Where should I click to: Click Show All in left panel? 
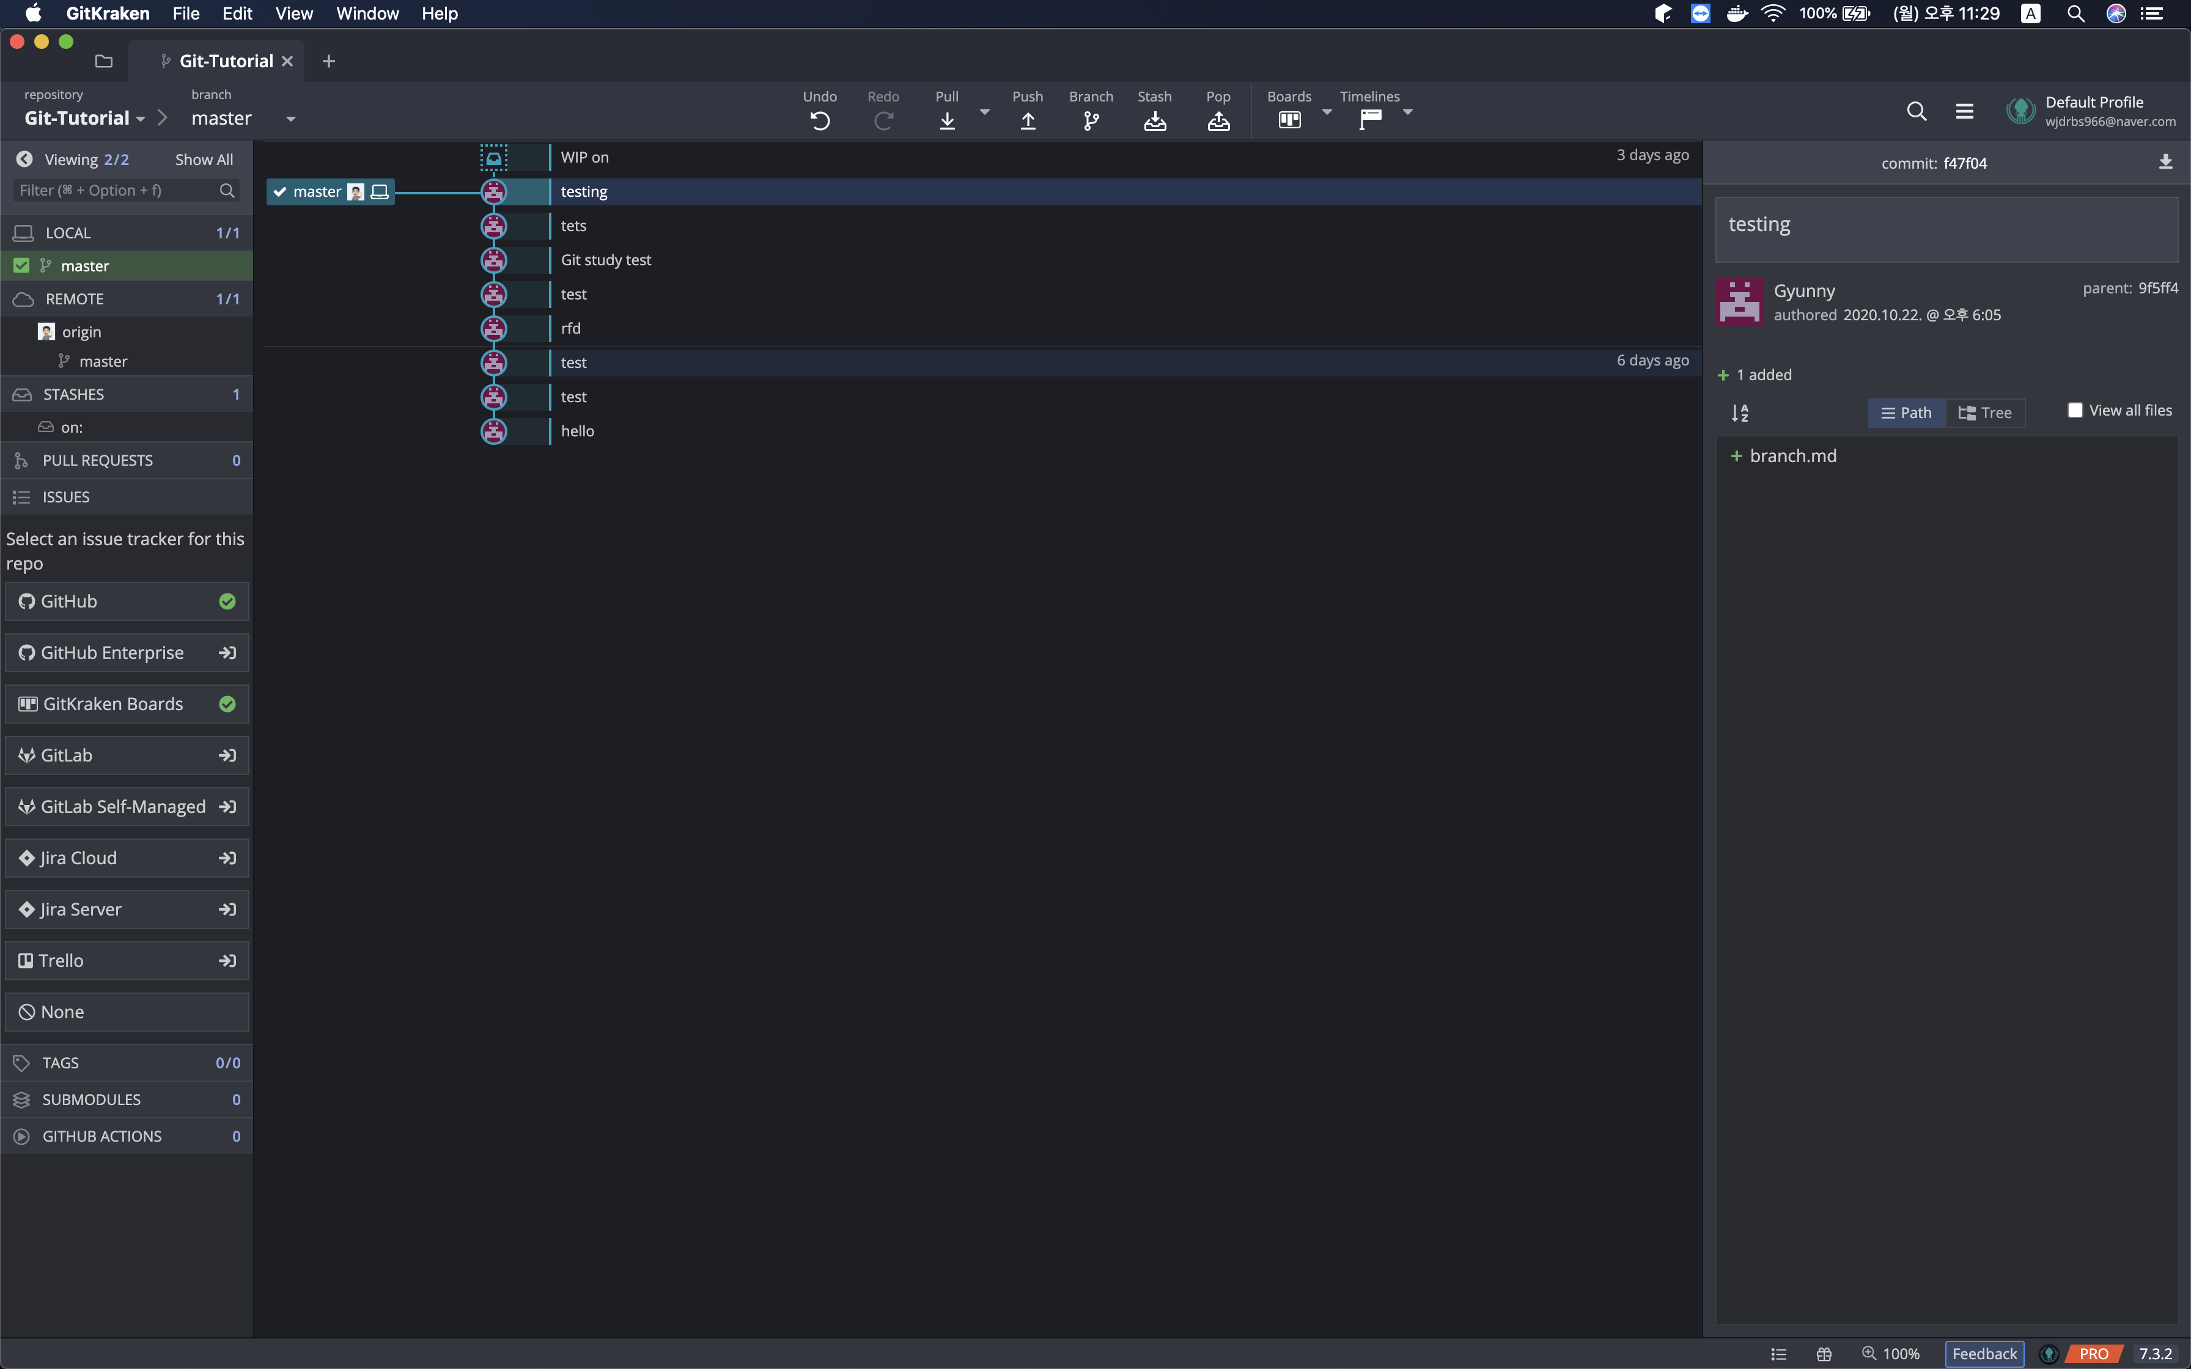click(x=204, y=160)
